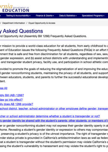The image size is (108, 152).
Task: Click the Frequently Asked Questions page heading
Action: click(x=21, y=31)
